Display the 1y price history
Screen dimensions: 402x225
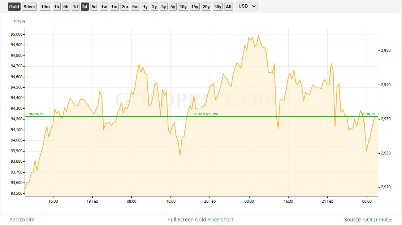[x=145, y=6]
